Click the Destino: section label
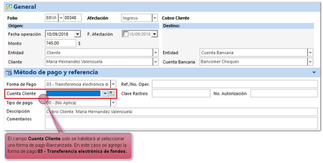This screenshot has height=163, width=323. [x=171, y=26]
